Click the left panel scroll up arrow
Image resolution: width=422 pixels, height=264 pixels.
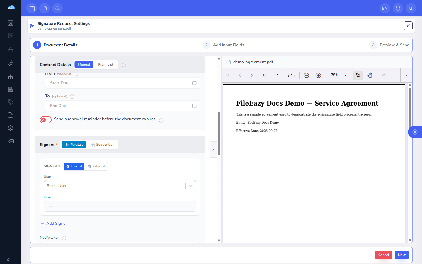point(219,58)
